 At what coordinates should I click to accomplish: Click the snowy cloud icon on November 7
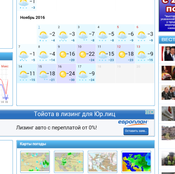click(23, 55)
